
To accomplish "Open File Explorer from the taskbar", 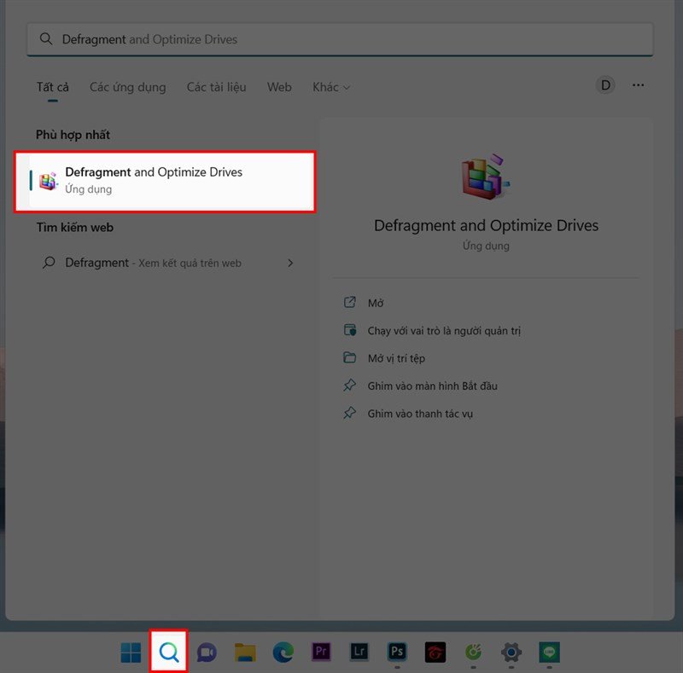I will [x=245, y=653].
